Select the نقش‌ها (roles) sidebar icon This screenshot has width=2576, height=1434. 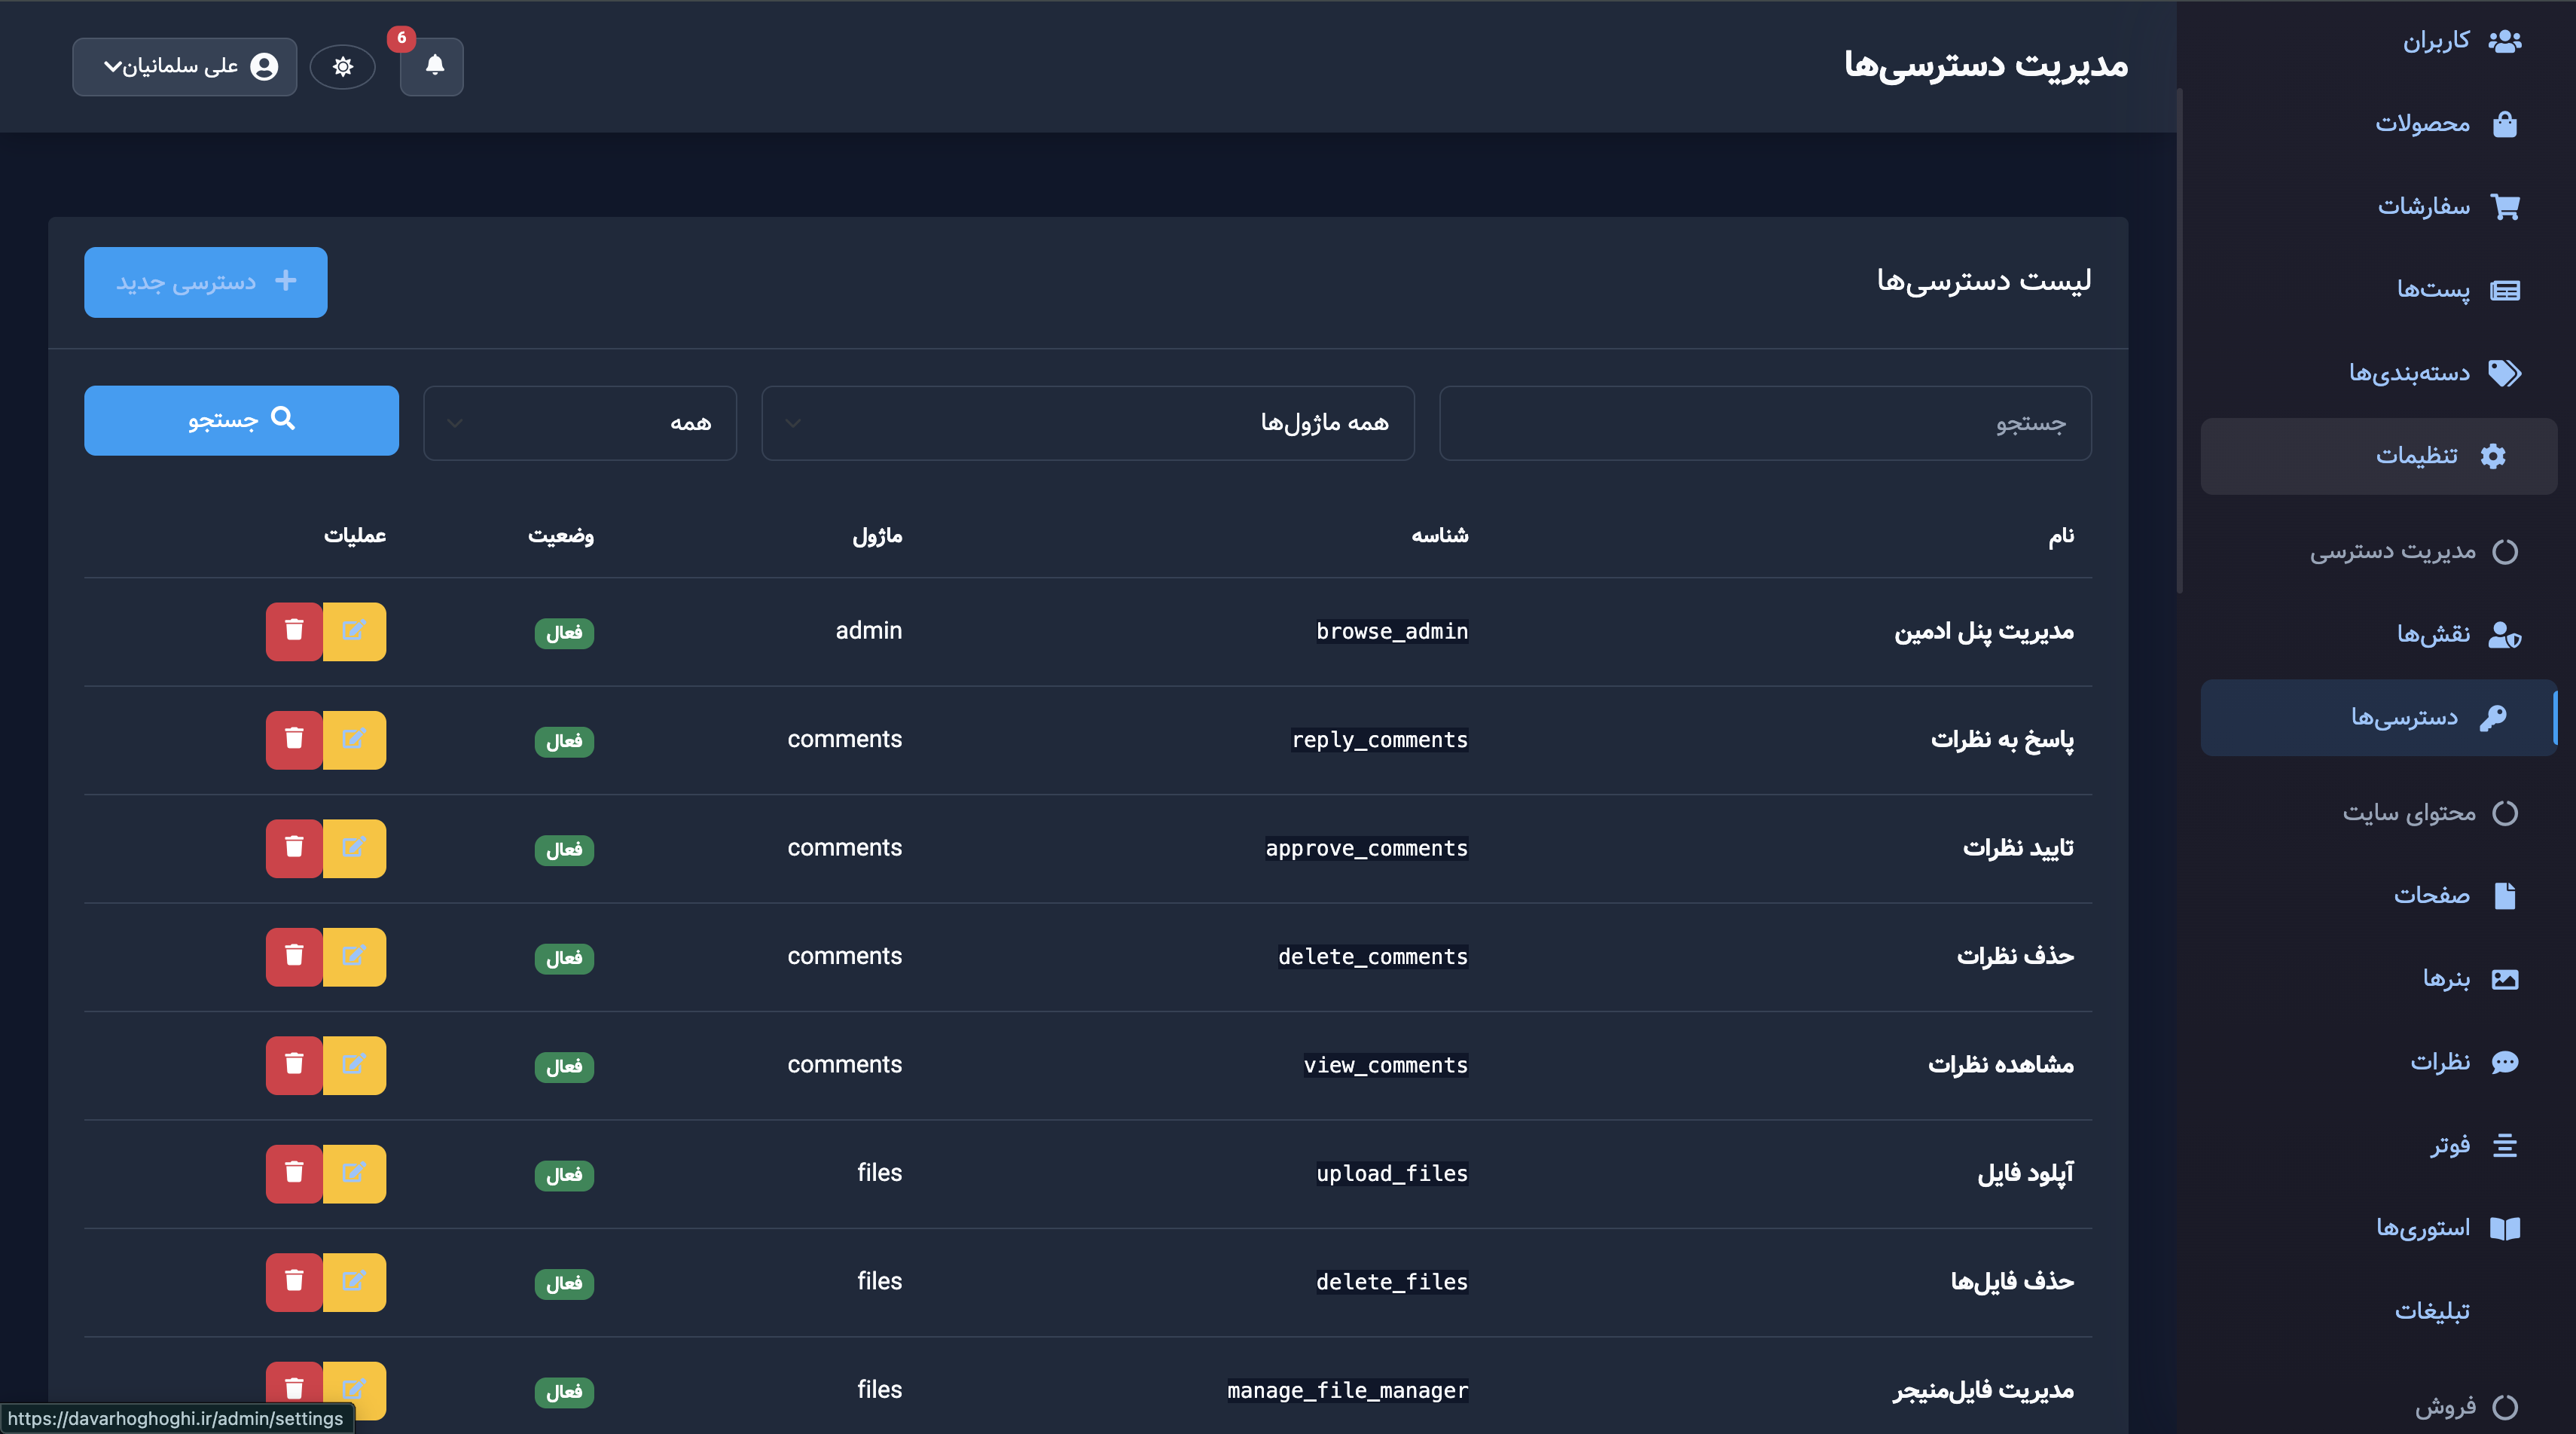[x=2506, y=634]
